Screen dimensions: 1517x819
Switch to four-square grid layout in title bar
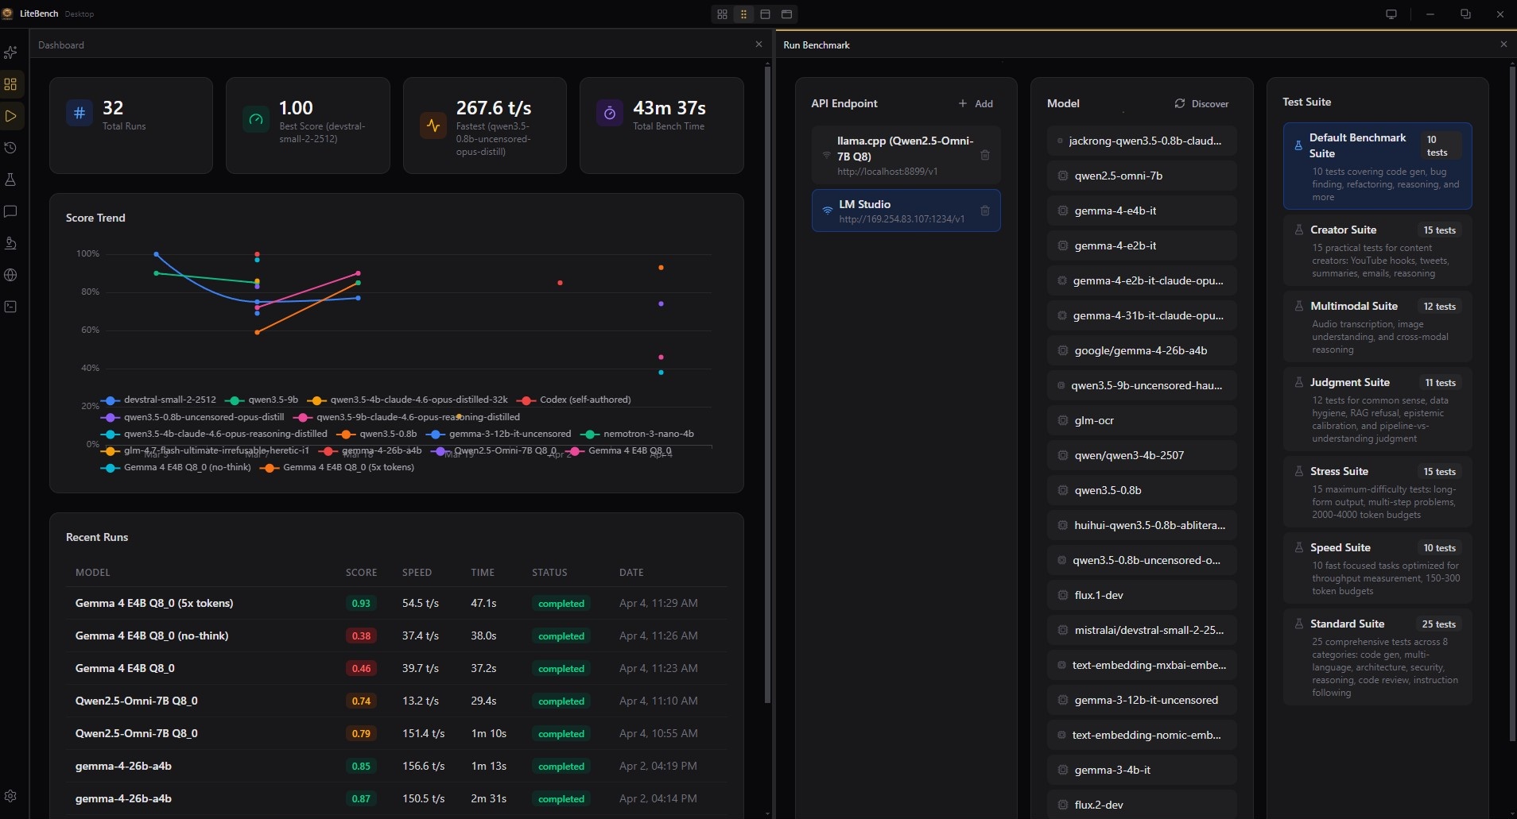tap(722, 14)
